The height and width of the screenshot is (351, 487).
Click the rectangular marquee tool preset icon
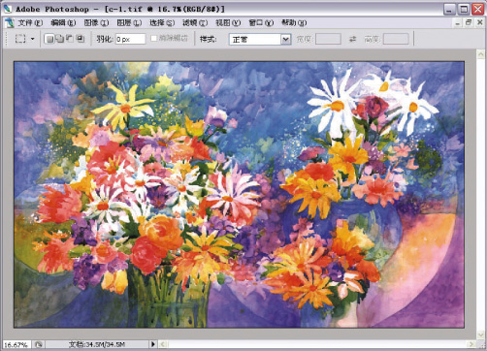pyautogui.click(x=20, y=39)
